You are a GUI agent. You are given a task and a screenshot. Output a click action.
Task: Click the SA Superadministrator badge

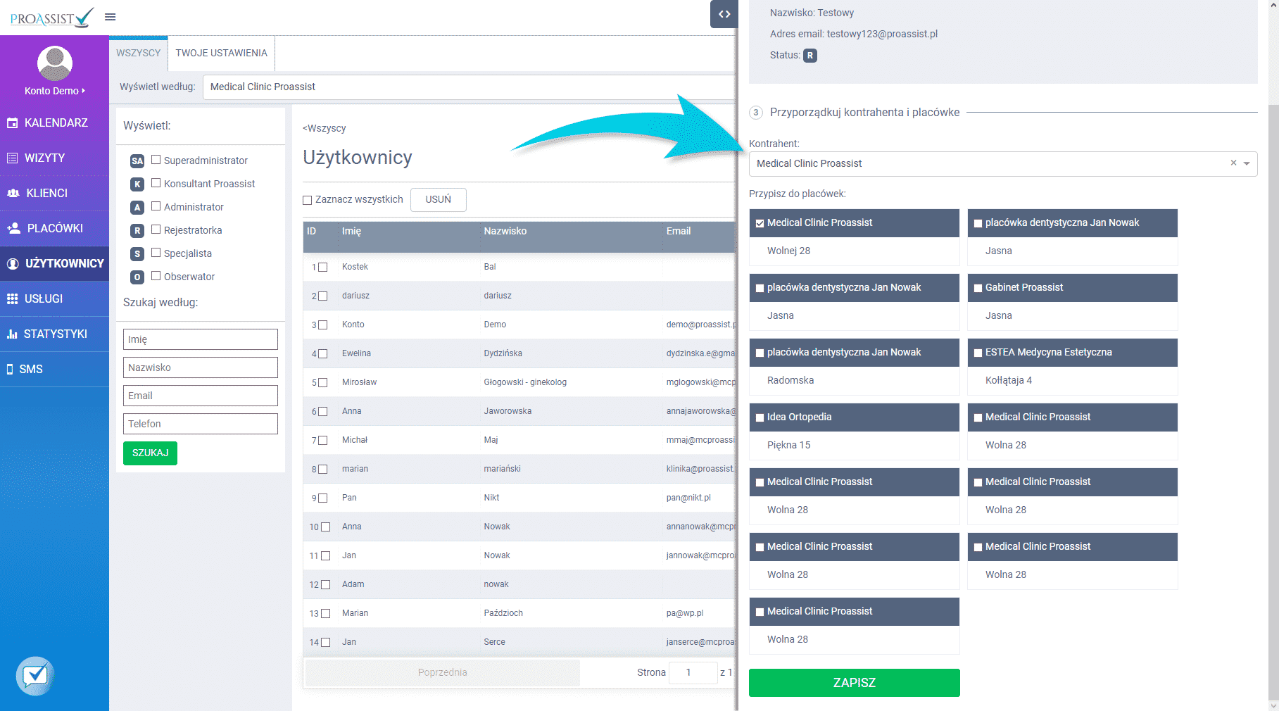(x=137, y=161)
